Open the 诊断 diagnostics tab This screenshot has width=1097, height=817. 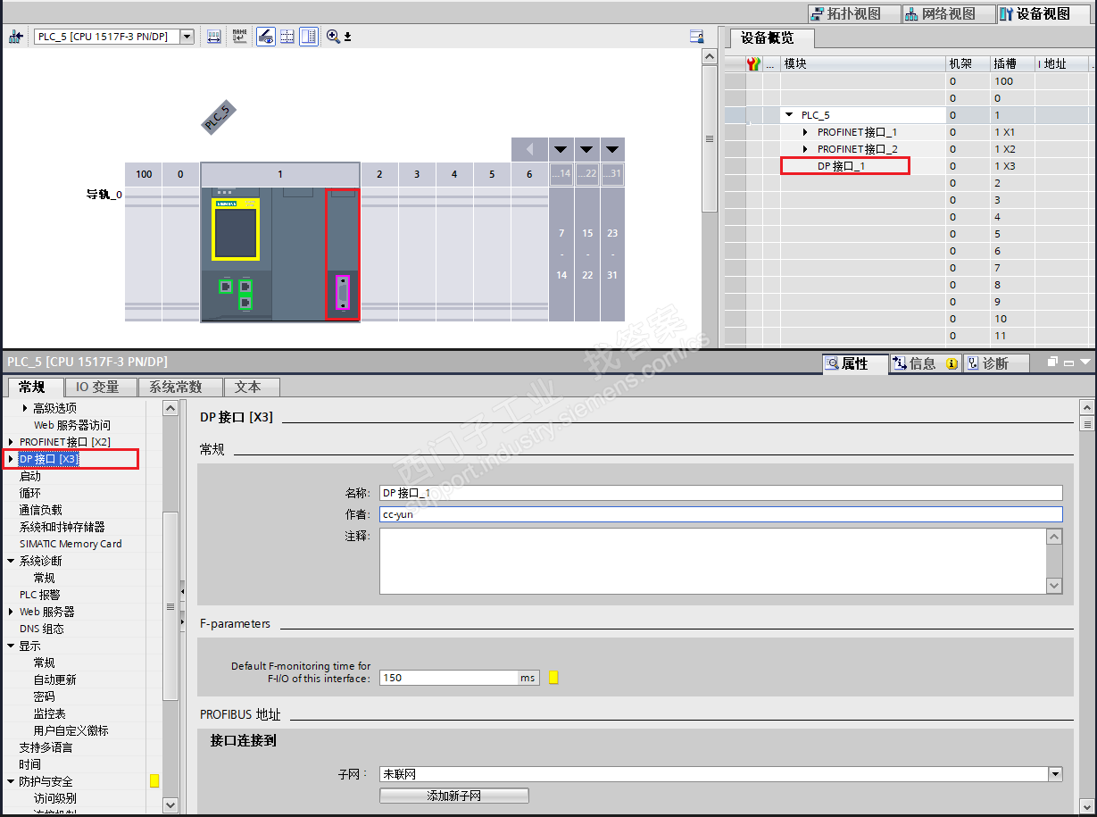click(x=995, y=363)
